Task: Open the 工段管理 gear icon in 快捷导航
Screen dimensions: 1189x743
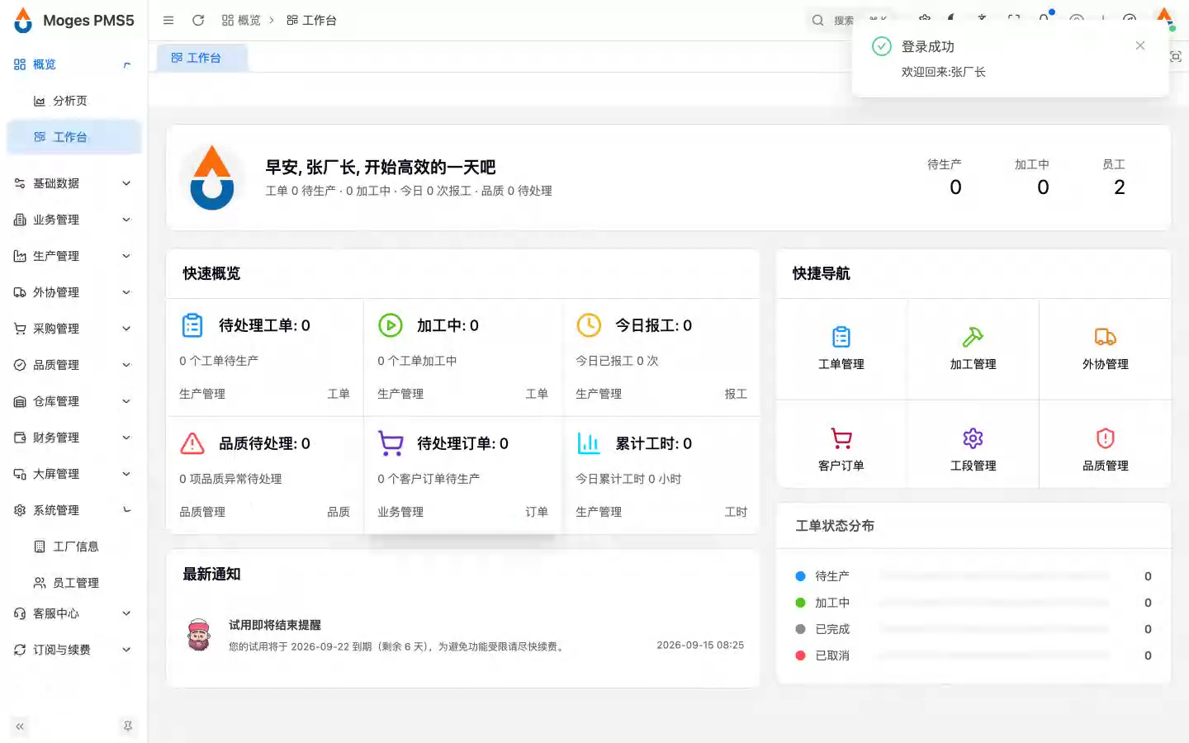Action: click(x=973, y=438)
